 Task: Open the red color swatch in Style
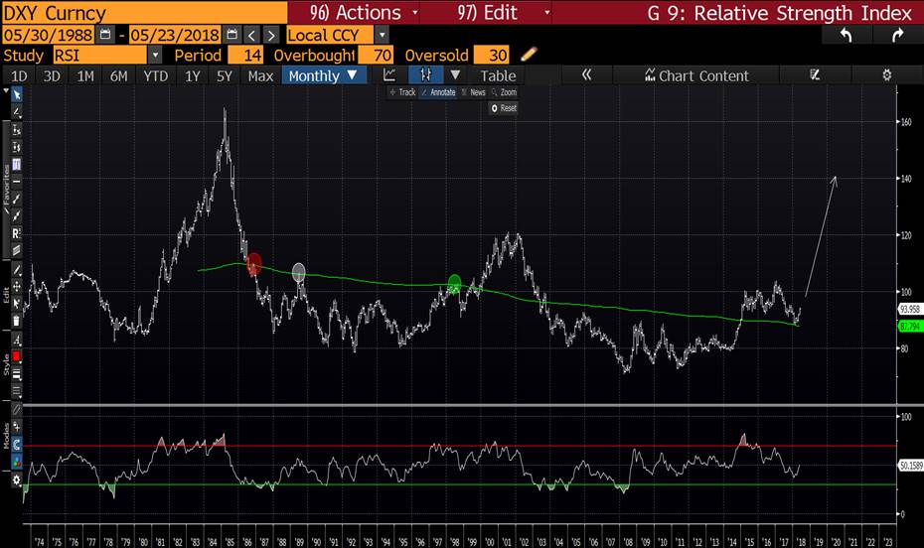coord(17,356)
